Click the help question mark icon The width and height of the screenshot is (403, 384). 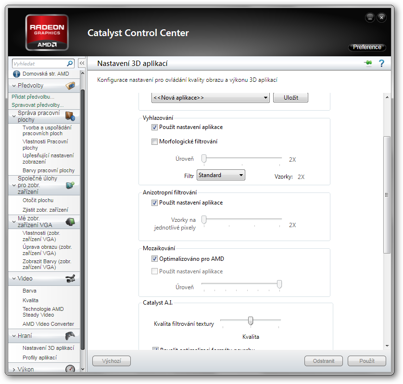pyautogui.click(x=381, y=64)
